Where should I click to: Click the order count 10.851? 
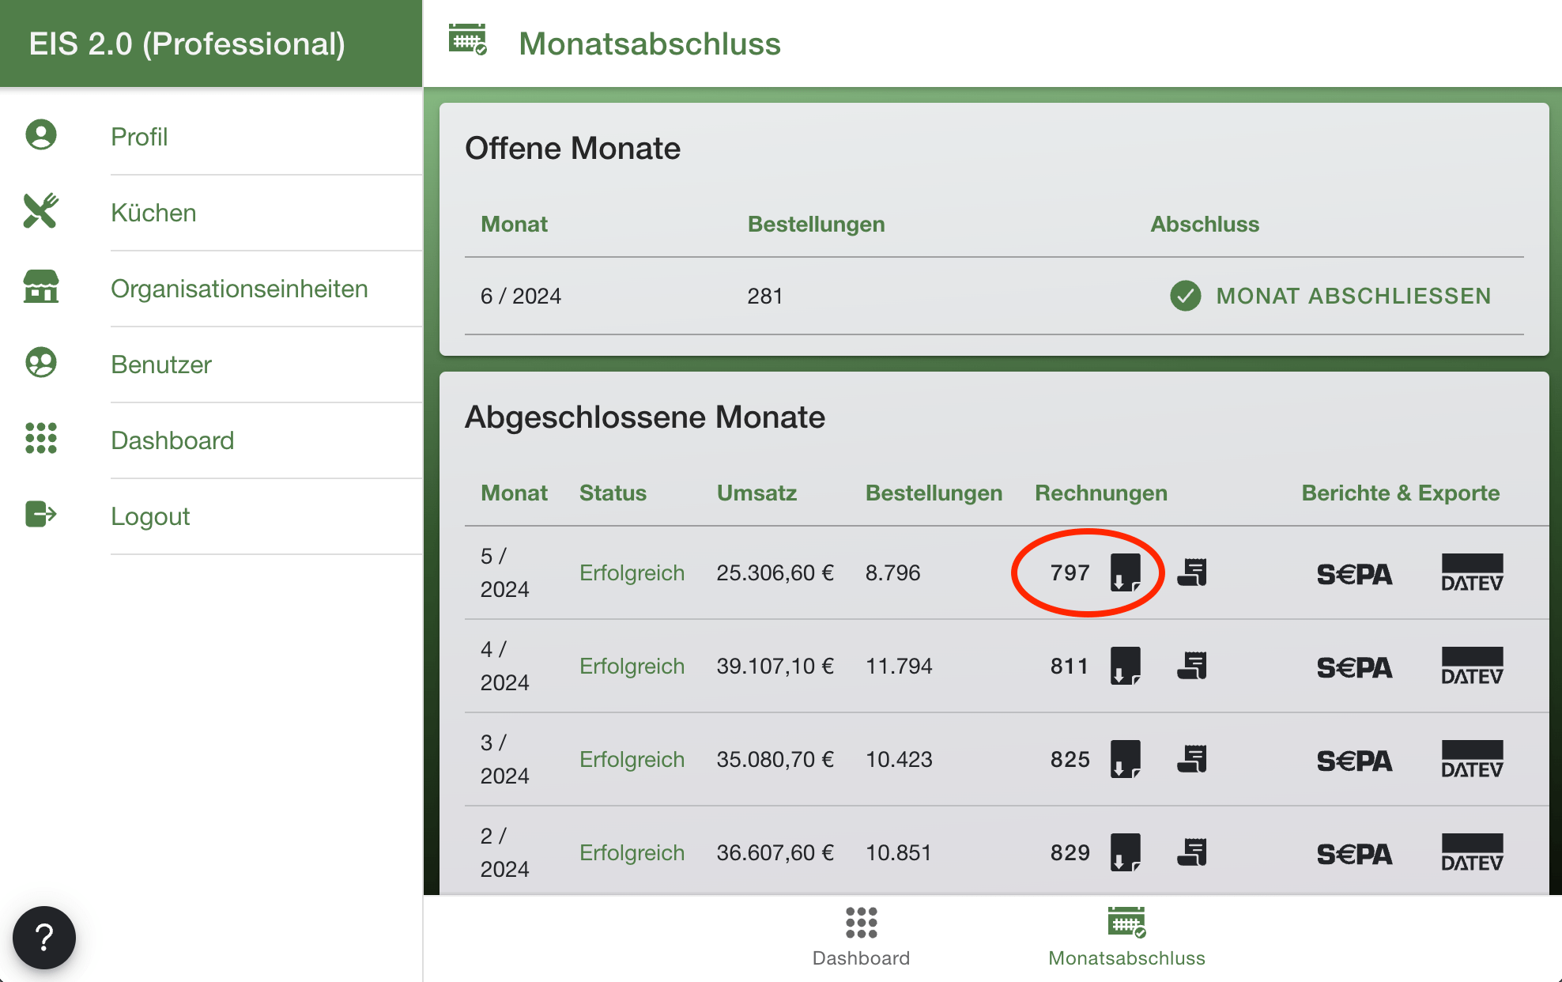pyautogui.click(x=899, y=852)
